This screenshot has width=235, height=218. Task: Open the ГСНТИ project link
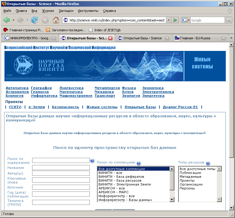15,107
